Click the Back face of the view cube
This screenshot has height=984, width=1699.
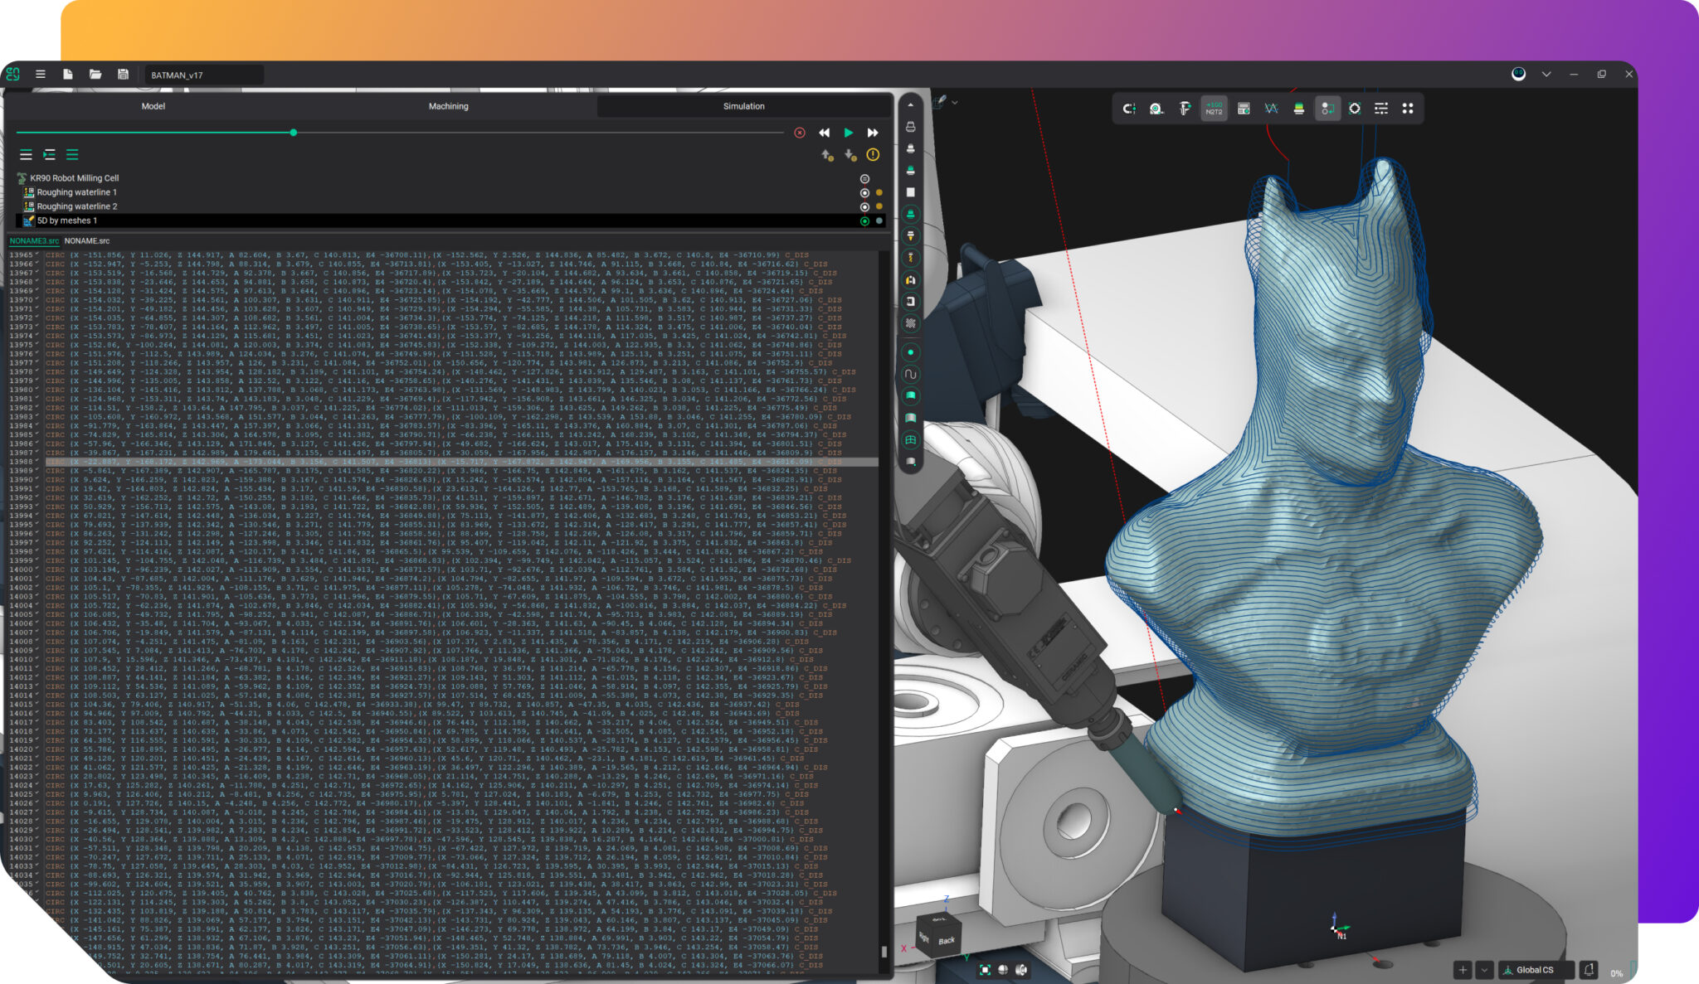[946, 940]
